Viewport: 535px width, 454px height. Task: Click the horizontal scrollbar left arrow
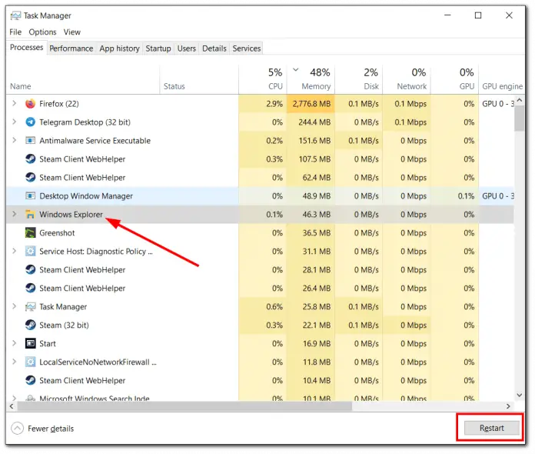click(x=12, y=406)
